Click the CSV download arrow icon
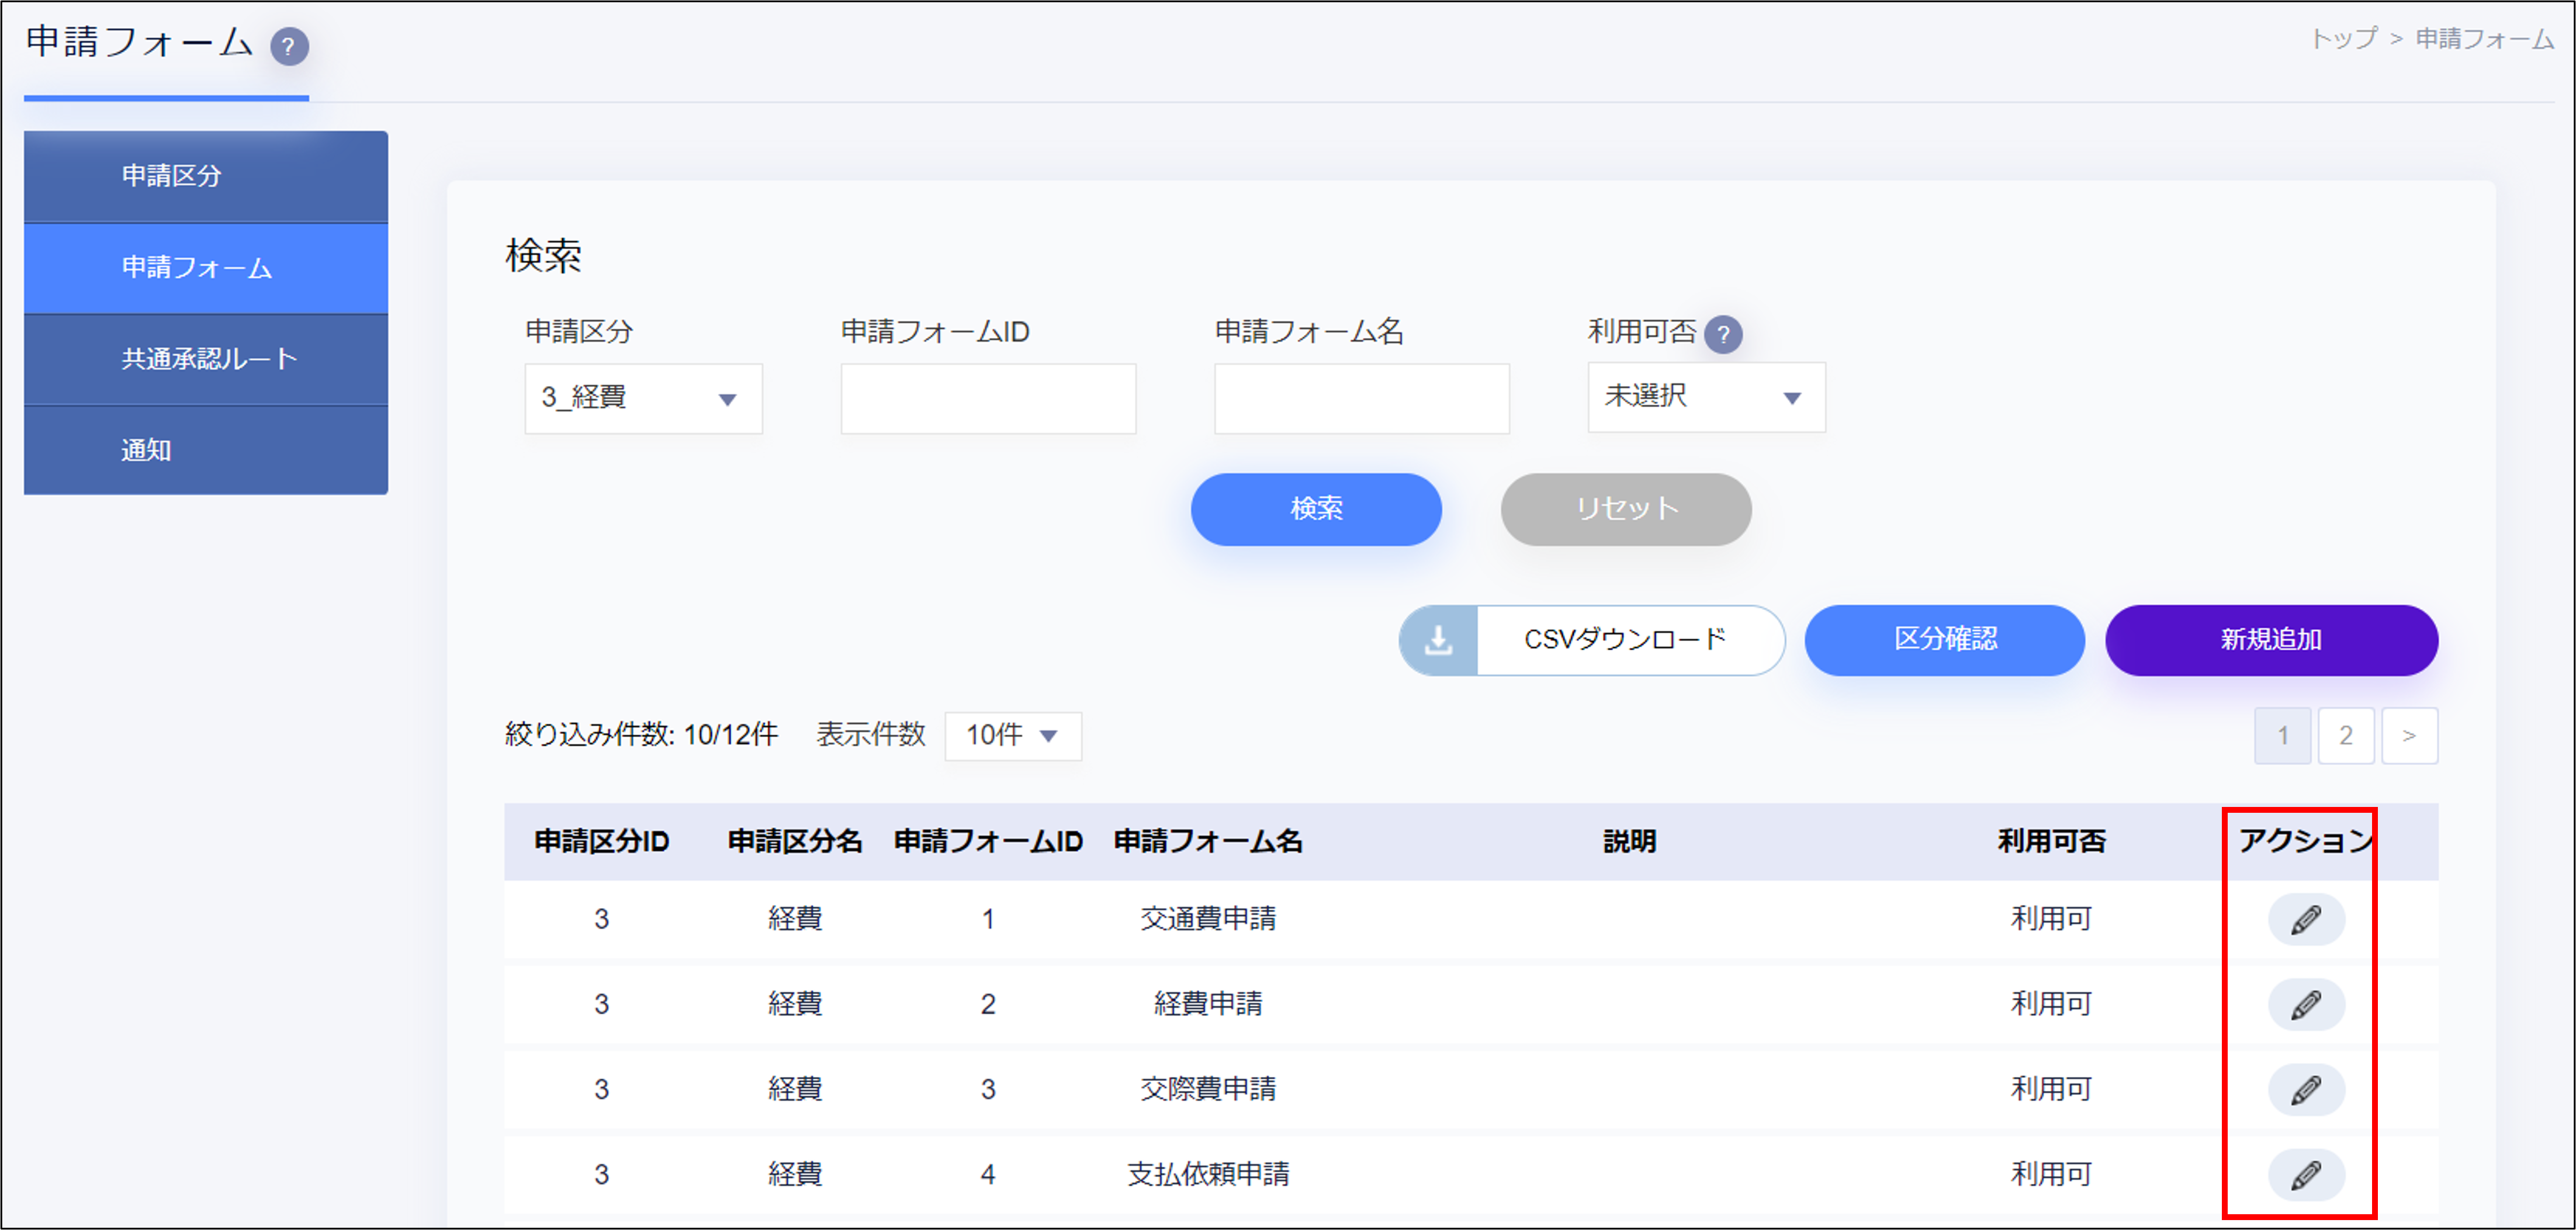Screen dimensions: 2576x1230 [x=1438, y=640]
